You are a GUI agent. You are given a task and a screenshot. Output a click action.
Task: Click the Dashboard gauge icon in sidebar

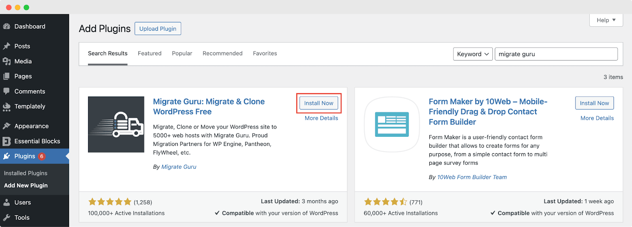[7, 26]
